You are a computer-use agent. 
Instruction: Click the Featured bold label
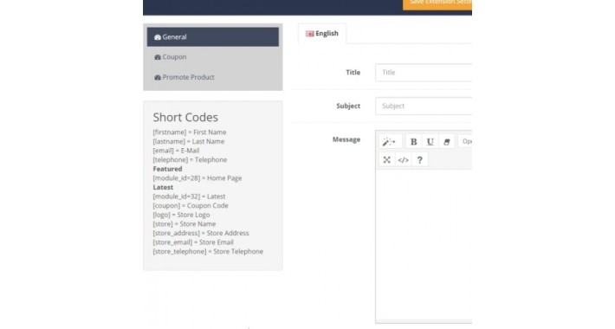click(x=167, y=169)
